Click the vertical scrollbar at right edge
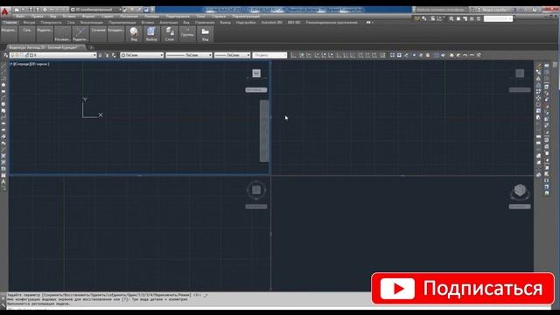 555,65
